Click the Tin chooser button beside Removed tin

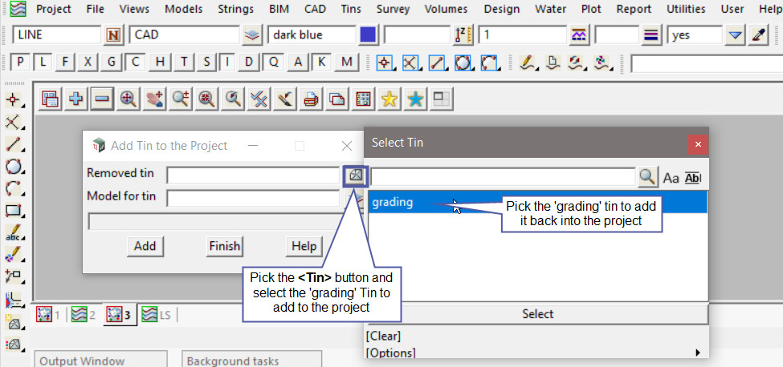coord(355,175)
